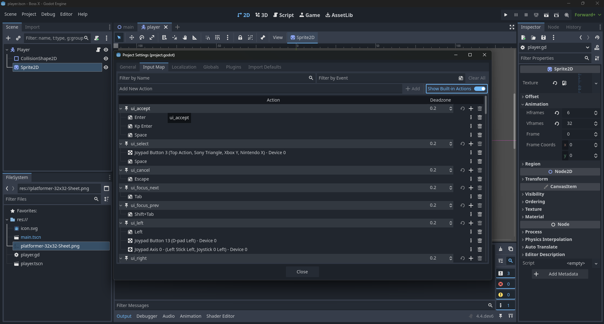Expand the Visibility section
The image size is (604, 324).
pos(534,194)
